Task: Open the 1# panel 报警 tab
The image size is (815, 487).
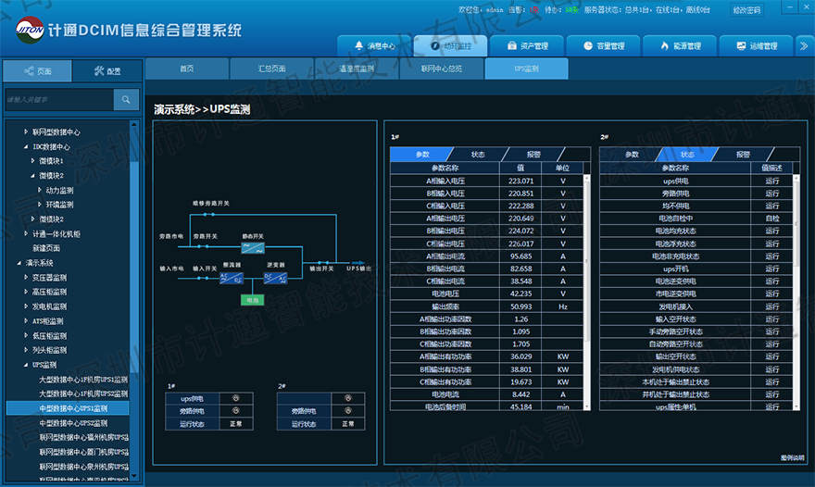Action: [534, 155]
